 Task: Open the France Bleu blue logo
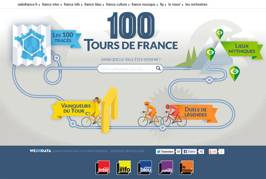[x=145, y=168]
